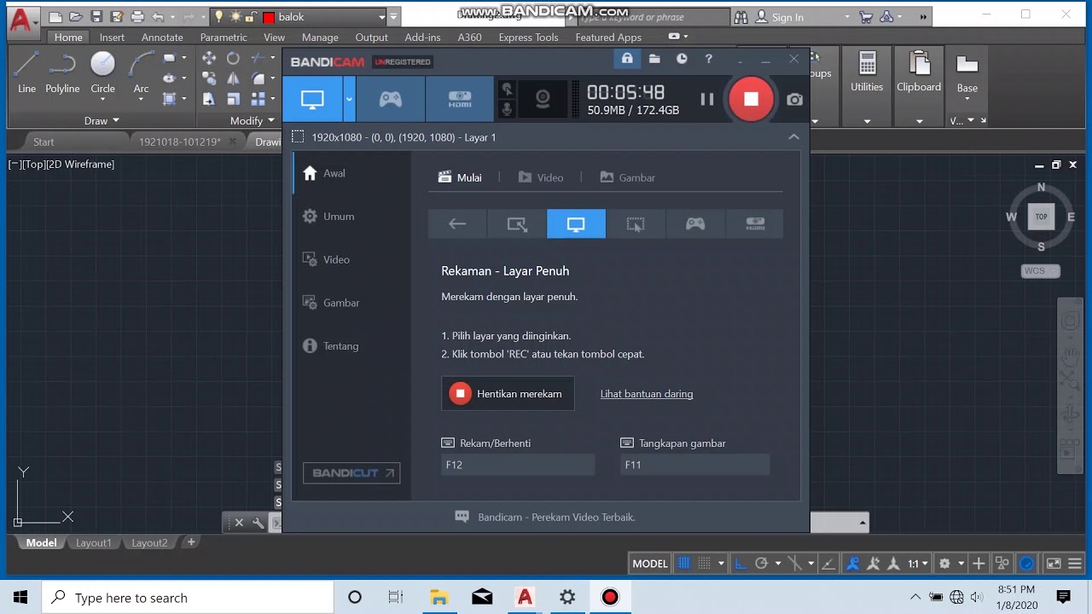Open Lihat bantuan daring link
Image resolution: width=1092 pixels, height=614 pixels.
click(647, 394)
